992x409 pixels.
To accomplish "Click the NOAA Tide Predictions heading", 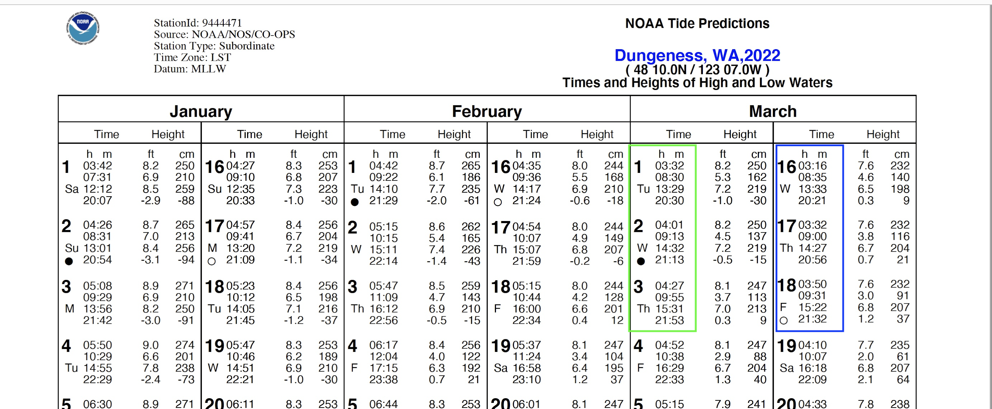I will (x=697, y=23).
